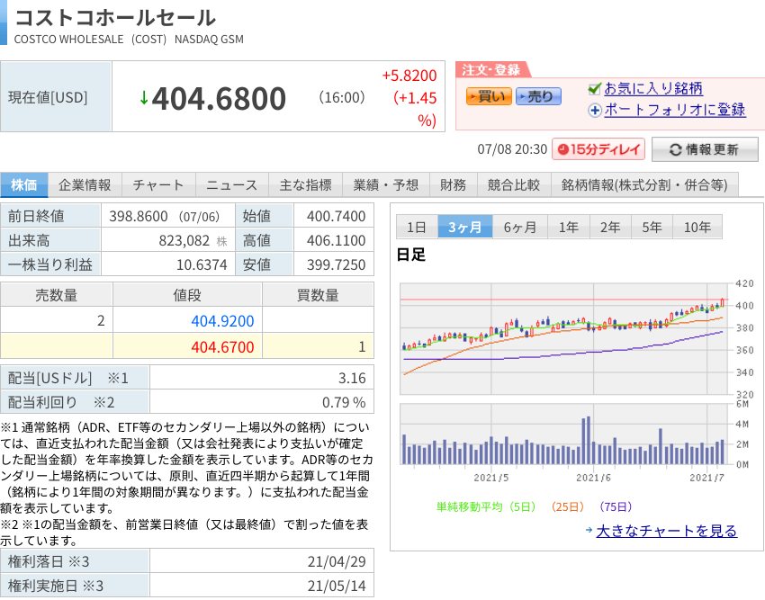The width and height of the screenshot is (765, 600).
Task: Select the 10年 chart period
Action: (697, 227)
